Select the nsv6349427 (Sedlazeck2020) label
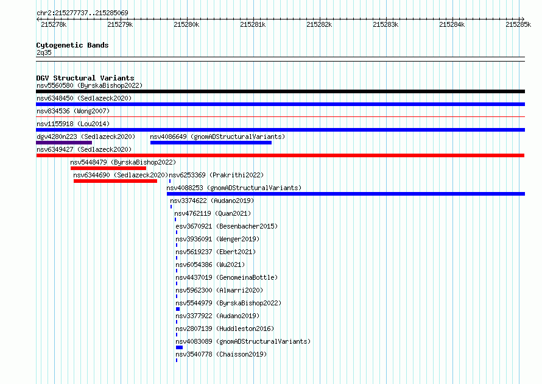This screenshot has width=542, height=384. (84, 149)
